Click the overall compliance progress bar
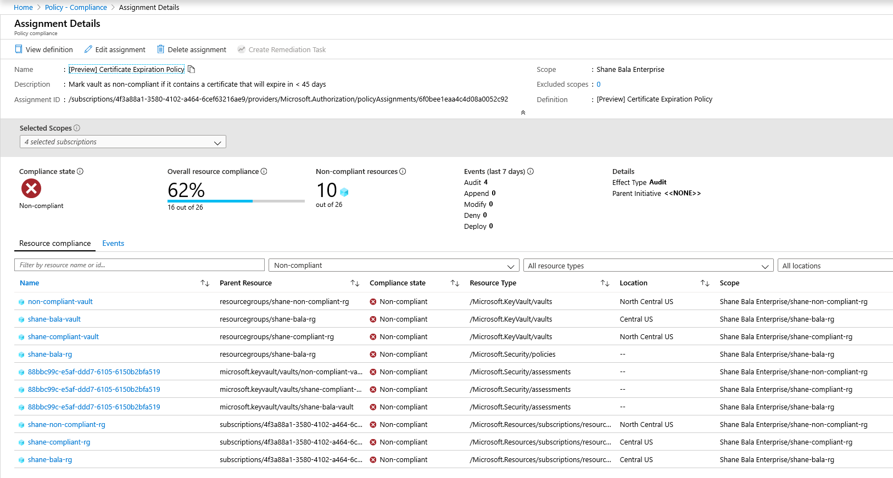This screenshot has height=478, width=893. [x=236, y=201]
